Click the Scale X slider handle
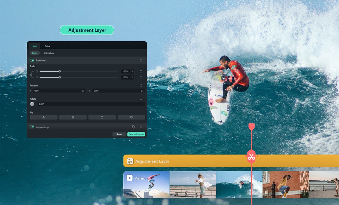Image resolution: width=339 pixels, height=205 pixels. 60,71
